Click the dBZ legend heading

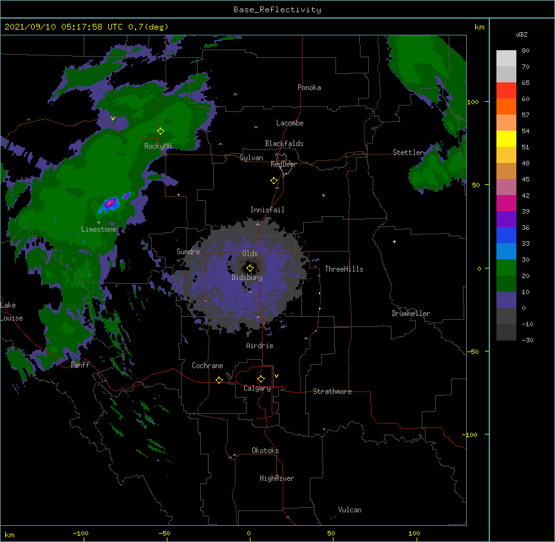click(522, 34)
